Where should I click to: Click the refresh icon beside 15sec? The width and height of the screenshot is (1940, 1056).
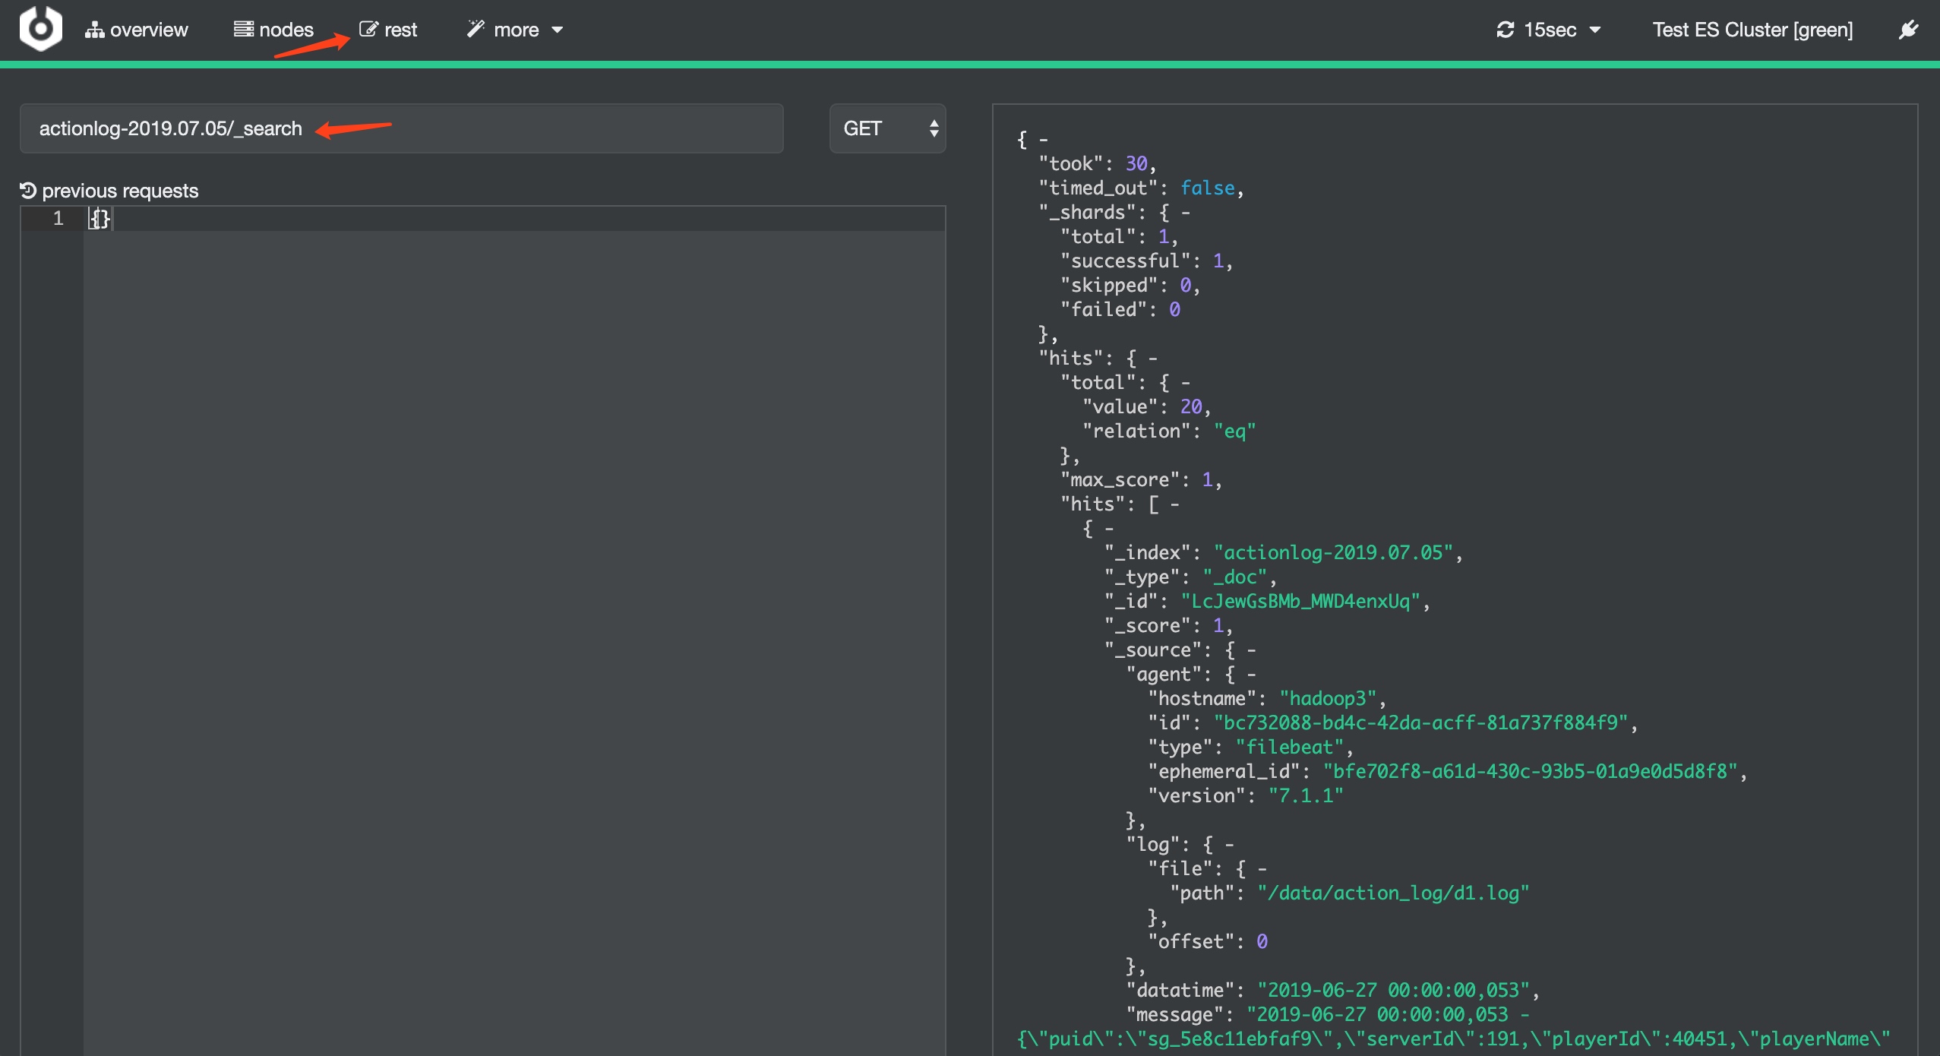pyautogui.click(x=1505, y=30)
